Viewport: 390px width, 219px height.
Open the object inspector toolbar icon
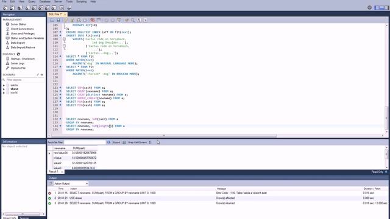tap(19, 8)
